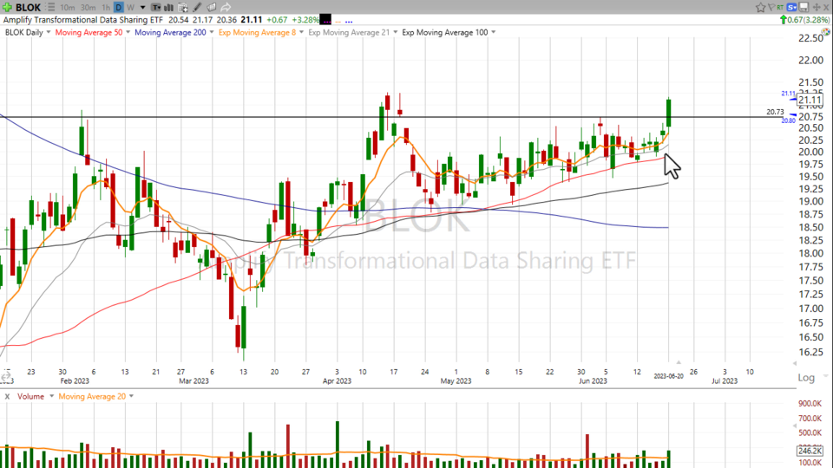
Task: Click the 2023-06-20 date marker
Action: [x=668, y=376]
